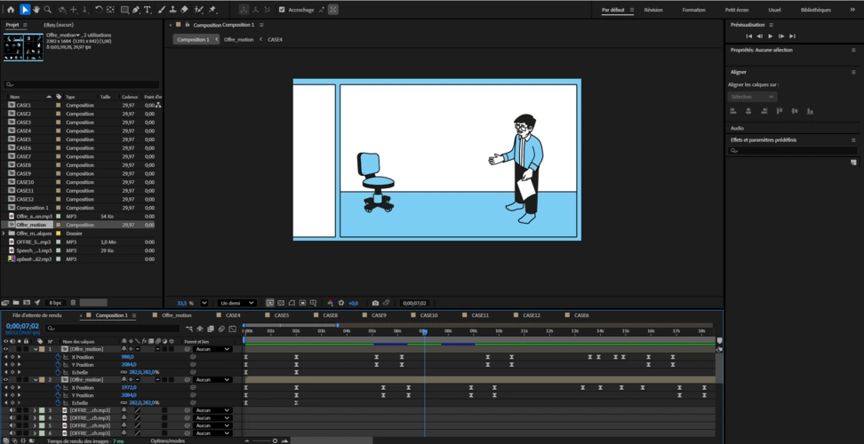Click the frame blending icon in timeline header

tap(212, 329)
